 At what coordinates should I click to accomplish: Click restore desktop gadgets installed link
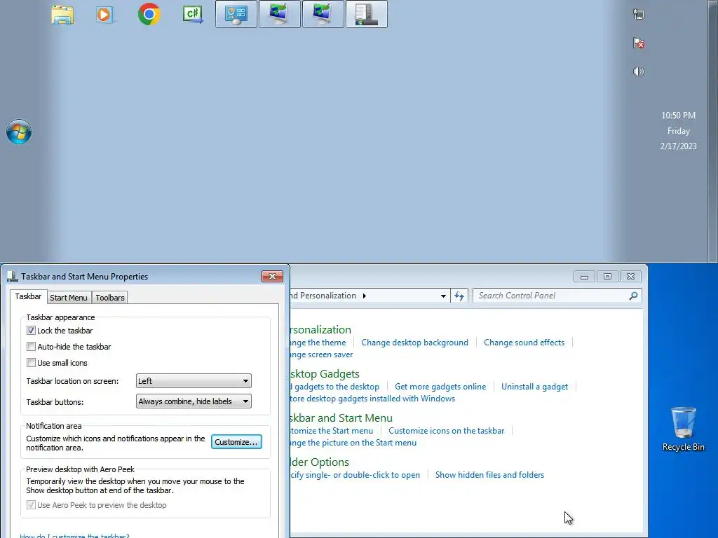point(373,399)
